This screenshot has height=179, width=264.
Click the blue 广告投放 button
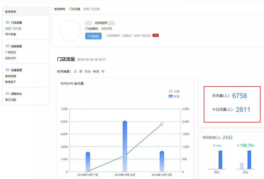(93, 36)
